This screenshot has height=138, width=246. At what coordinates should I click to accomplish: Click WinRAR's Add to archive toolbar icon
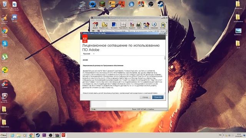click(x=95, y=25)
